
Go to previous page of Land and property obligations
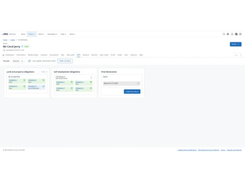click(x=39, y=72)
